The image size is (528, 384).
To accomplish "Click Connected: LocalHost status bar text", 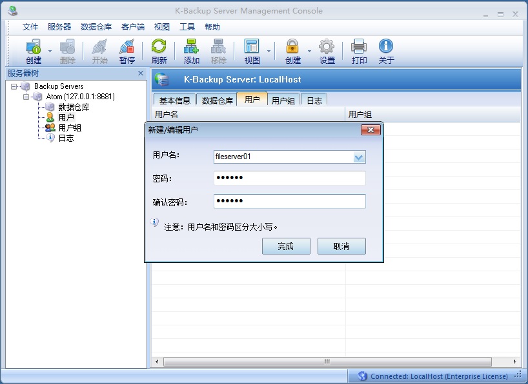I will coord(439,376).
